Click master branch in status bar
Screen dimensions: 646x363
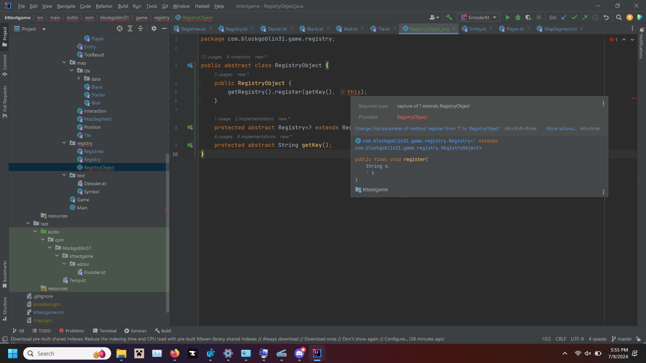[x=622, y=339]
